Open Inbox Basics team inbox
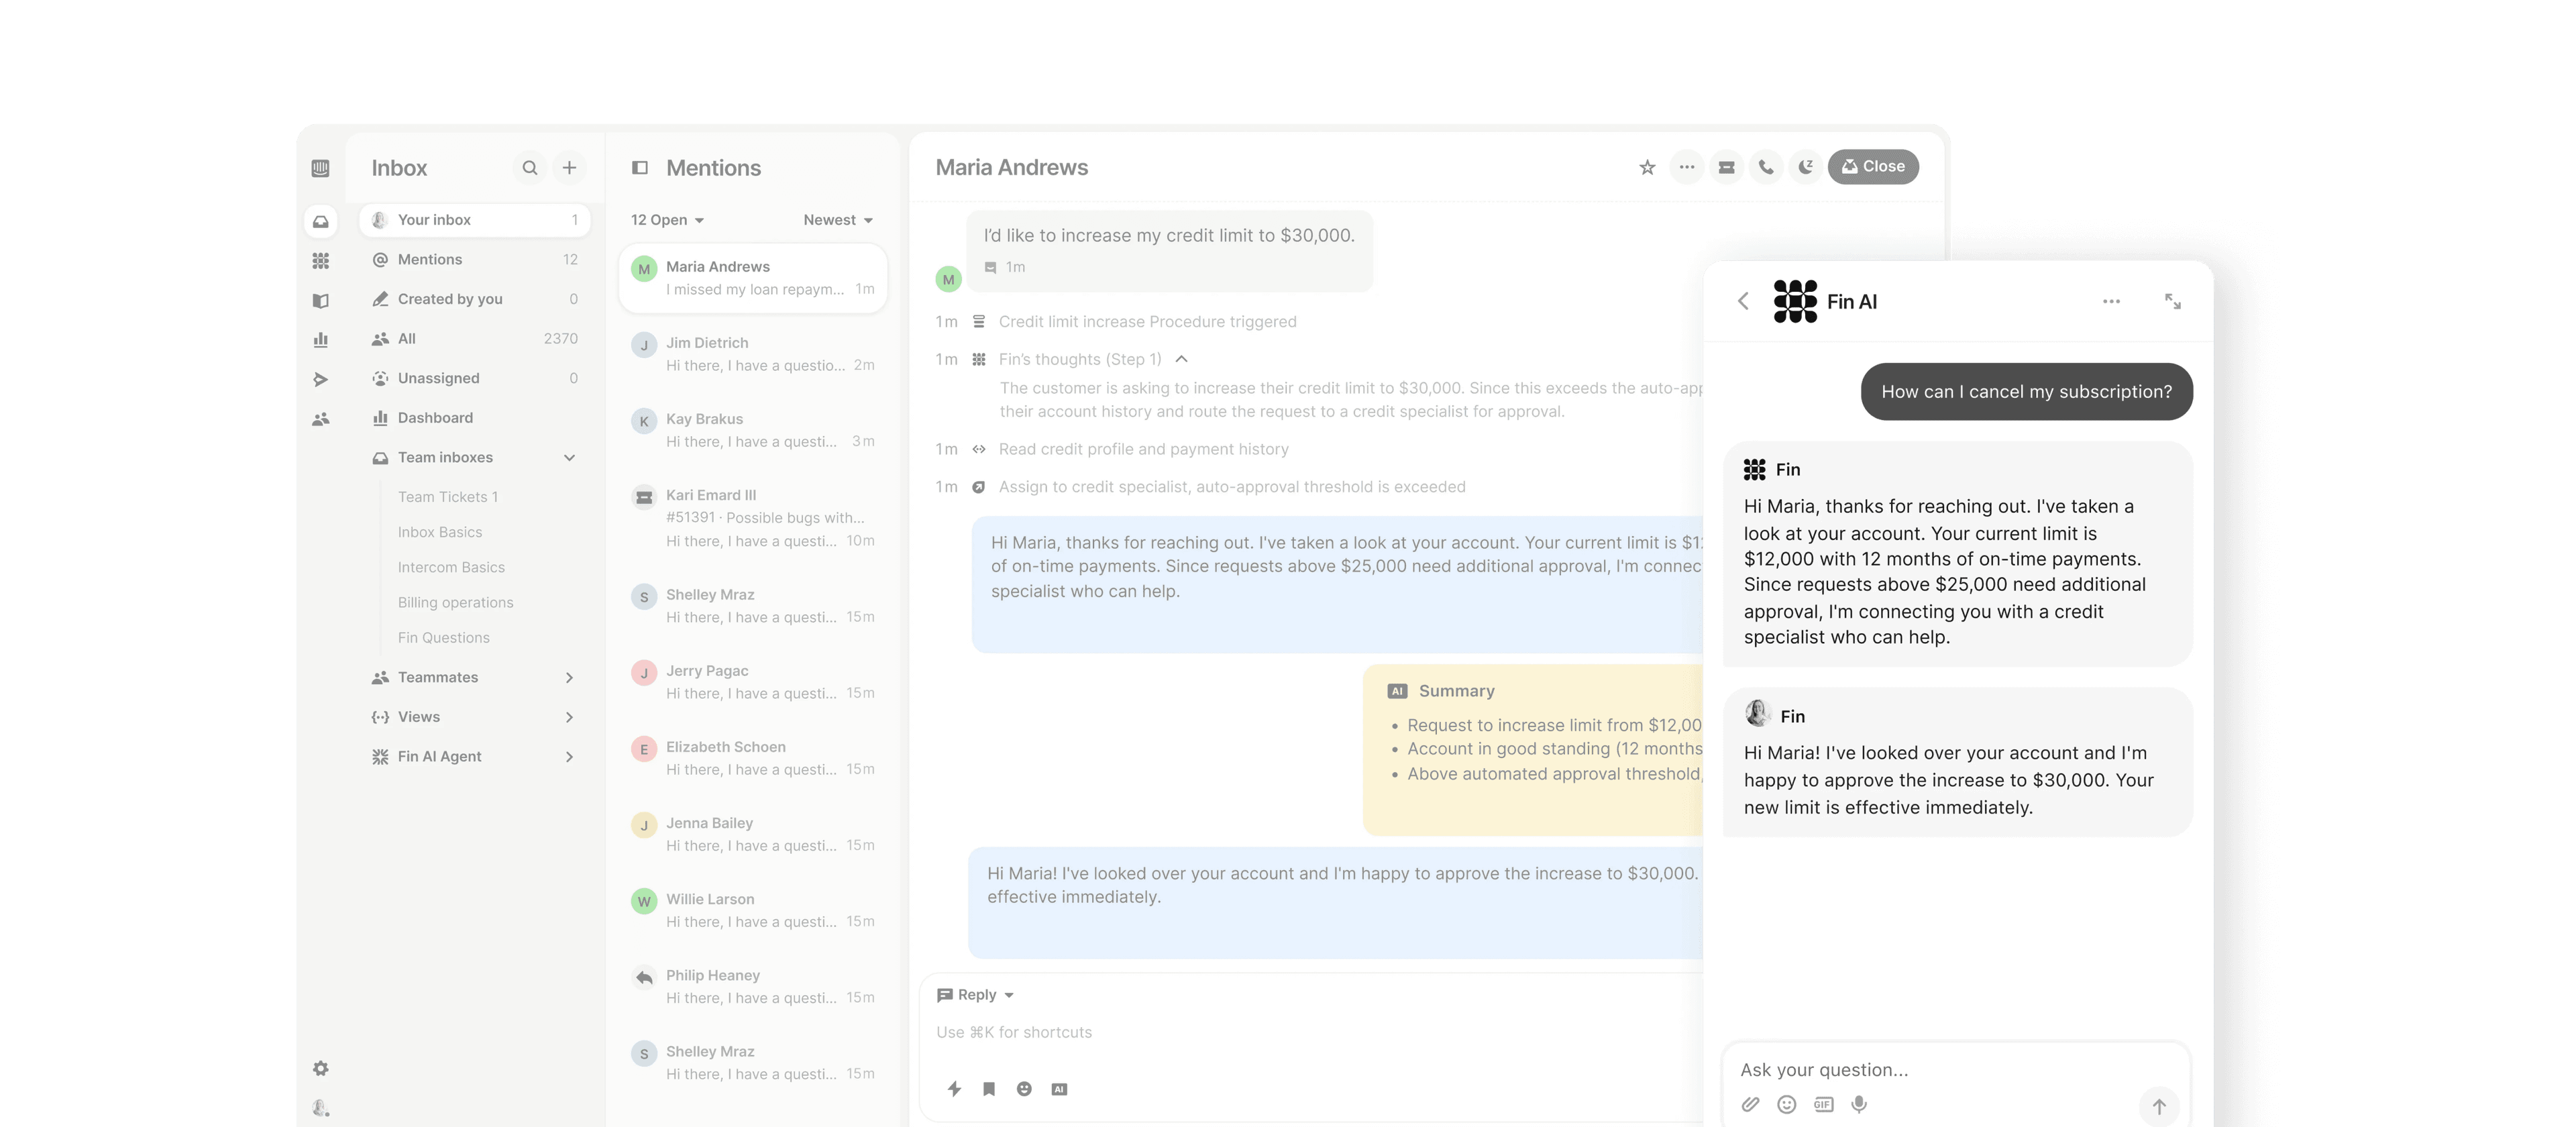Viewport: 2576px width, 1127px height. point(439,532)
